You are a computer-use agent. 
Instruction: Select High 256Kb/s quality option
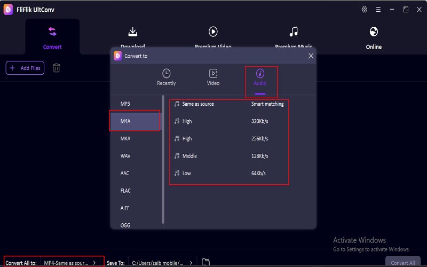tap(229, 138)
